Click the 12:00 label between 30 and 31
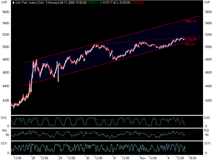Screen dimensions: 214x160 tap(99, 158)
